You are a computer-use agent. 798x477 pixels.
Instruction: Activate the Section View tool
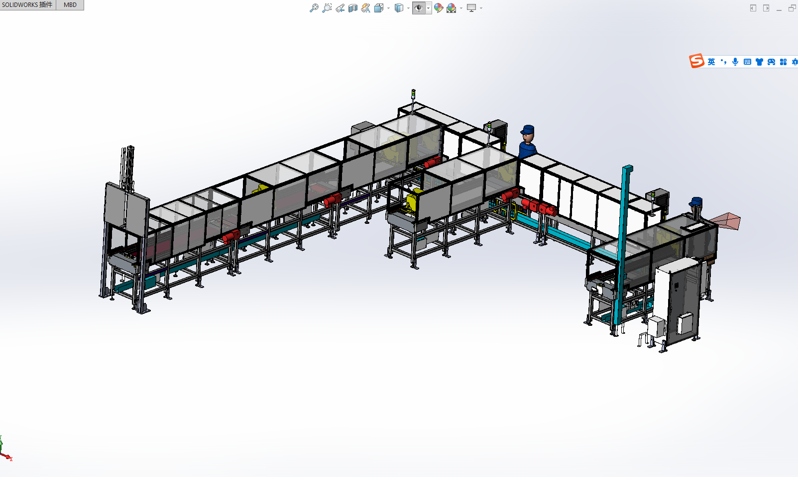coord(353,8)
